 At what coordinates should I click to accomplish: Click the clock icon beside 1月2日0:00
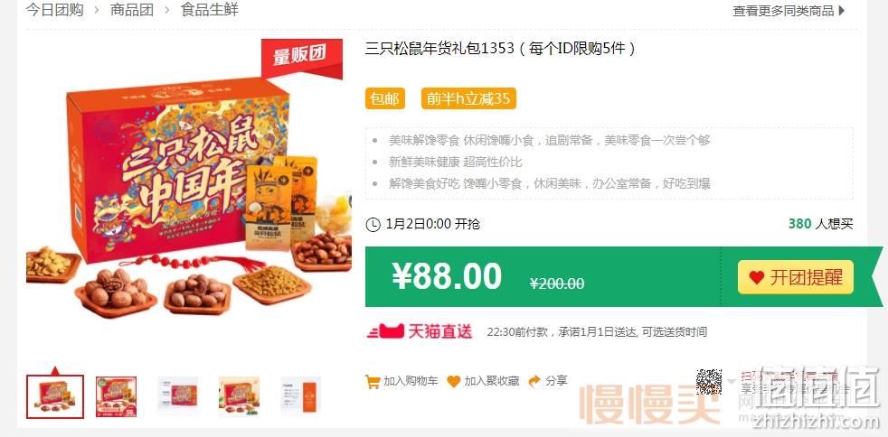373,225
